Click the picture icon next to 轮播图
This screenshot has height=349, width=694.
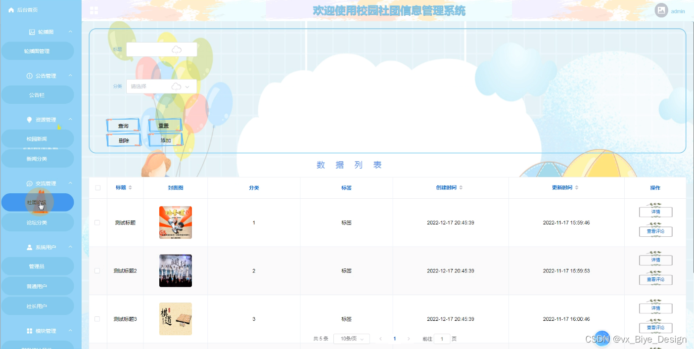click(32, 32)
